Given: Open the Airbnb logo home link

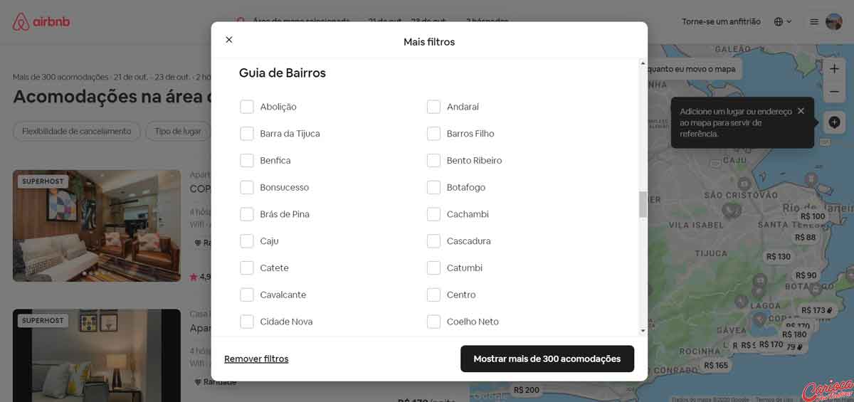Looking at the screenshot, I should pos(41,22).
